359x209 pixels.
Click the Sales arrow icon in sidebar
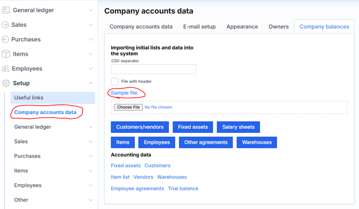point(5,25)
